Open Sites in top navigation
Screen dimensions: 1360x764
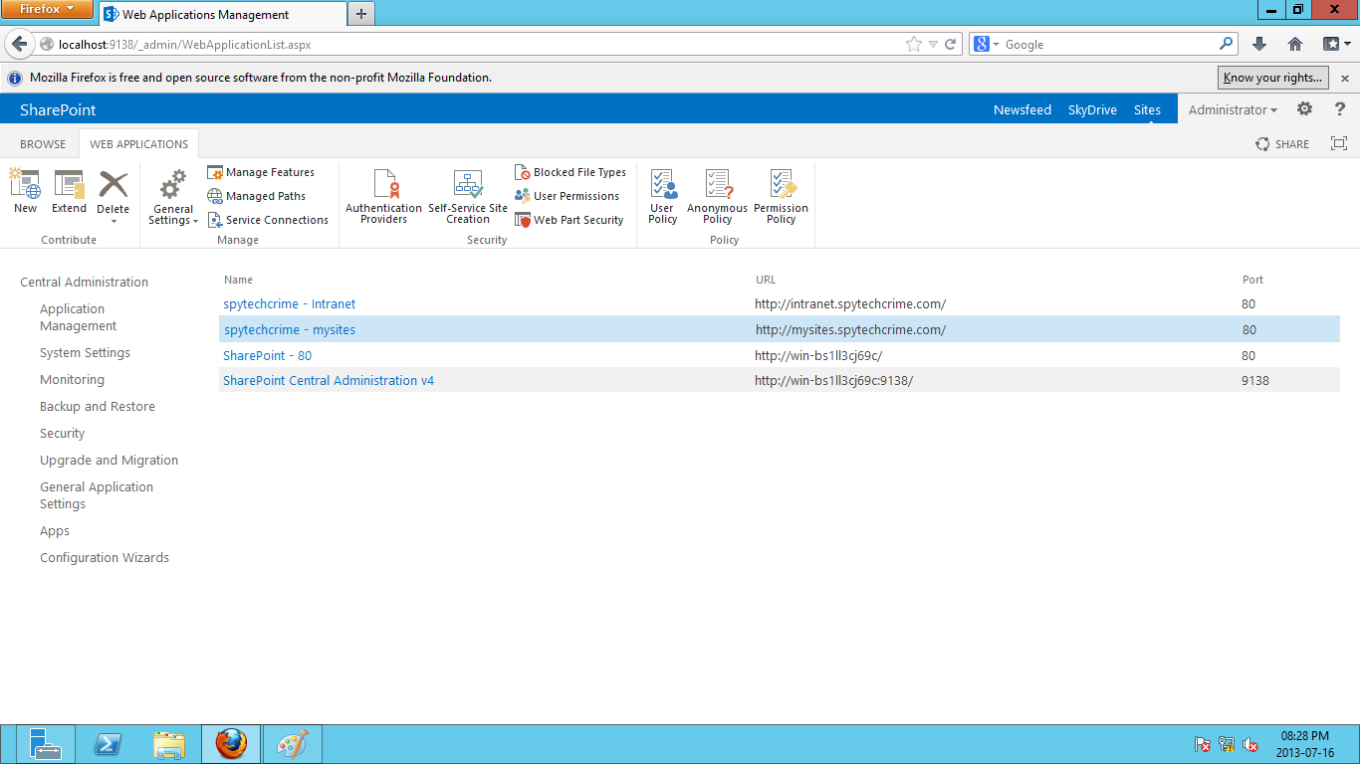pyautogui.click(x=1147, y=109)
